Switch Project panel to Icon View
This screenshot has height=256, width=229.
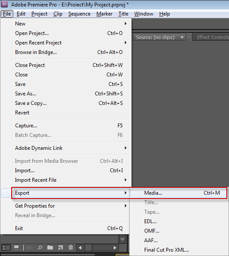(x=16, y=248)
